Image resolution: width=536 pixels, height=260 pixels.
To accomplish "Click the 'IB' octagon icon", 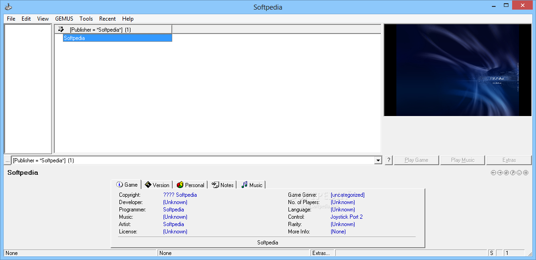I will pos(526,173).
